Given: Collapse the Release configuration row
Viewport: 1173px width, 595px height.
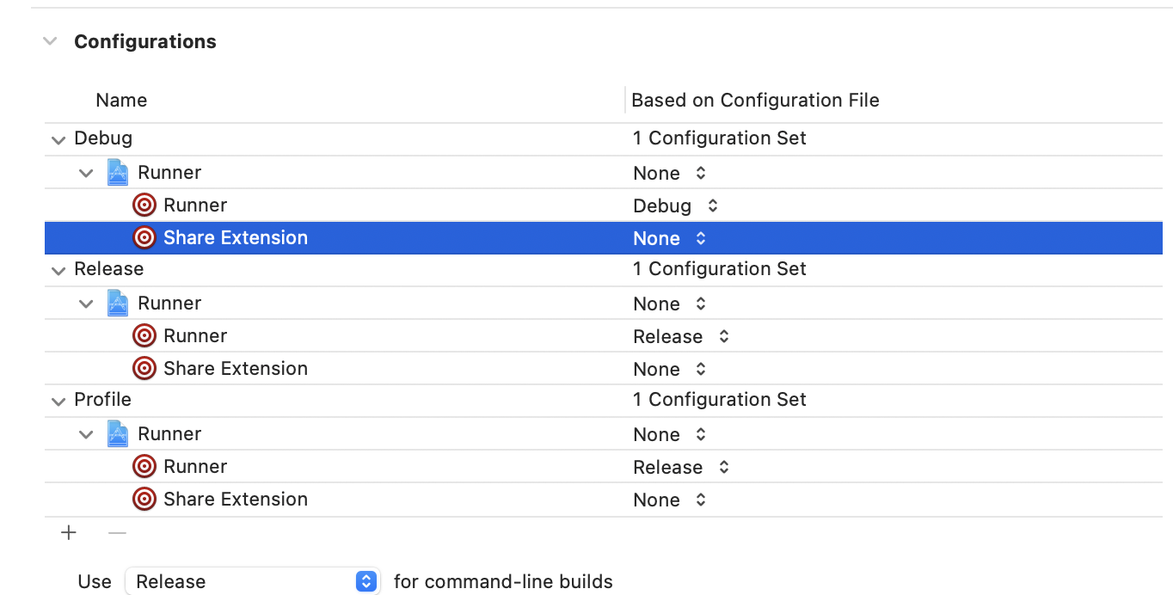Looking at the screenshot, I should [58, 269].
